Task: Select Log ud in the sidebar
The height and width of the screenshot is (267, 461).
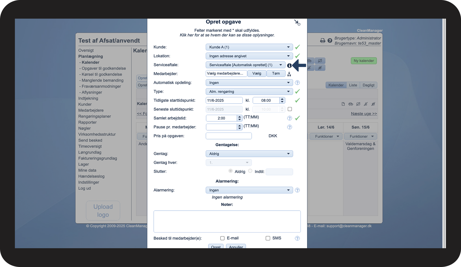Action: click(x=85, y=188)
